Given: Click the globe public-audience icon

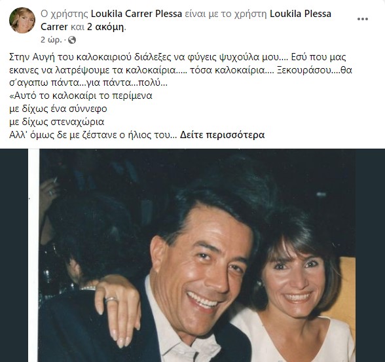Looking at the screenshot, I should point(72,40).
